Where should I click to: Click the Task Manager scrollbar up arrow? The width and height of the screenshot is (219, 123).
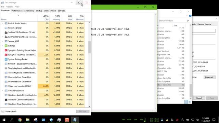[x=90, y=23]
